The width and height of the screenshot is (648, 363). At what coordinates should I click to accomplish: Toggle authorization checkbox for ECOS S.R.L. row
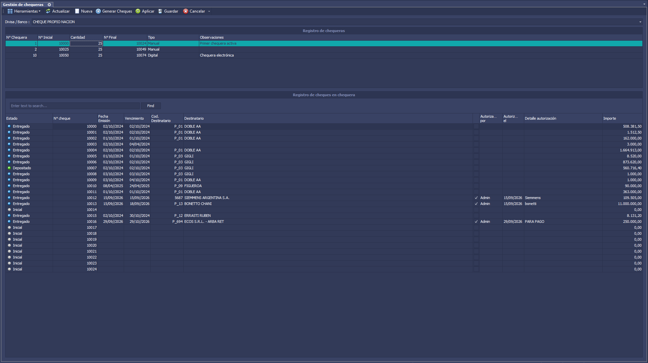[x=476, y=222]
